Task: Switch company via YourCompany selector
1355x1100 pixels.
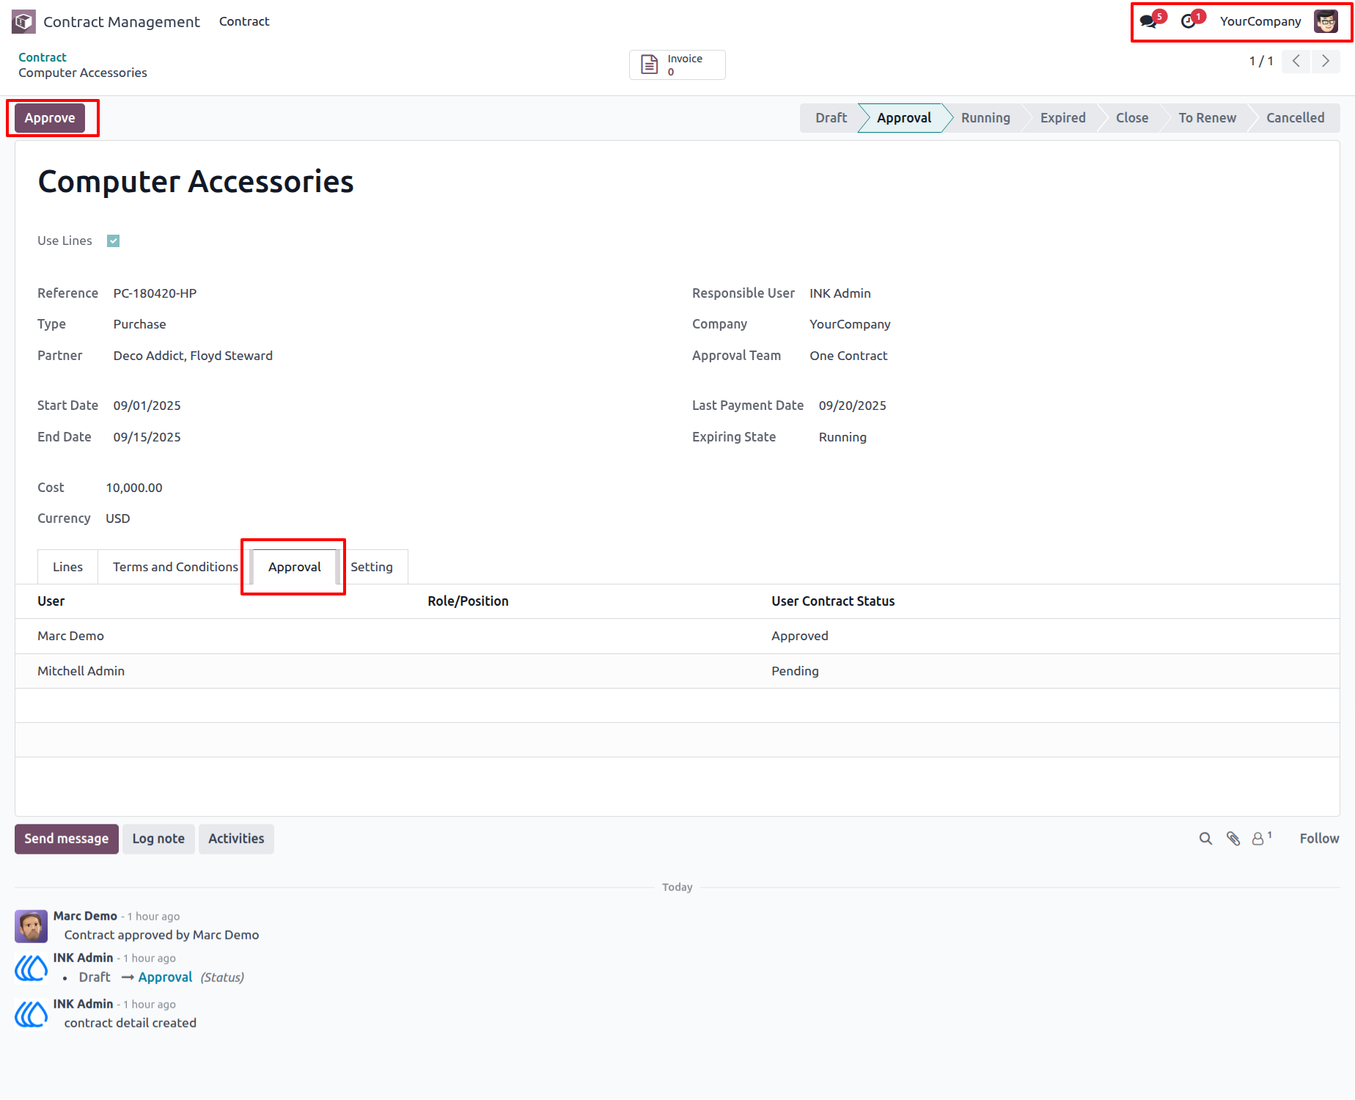Action: (x=1260, y=21)
